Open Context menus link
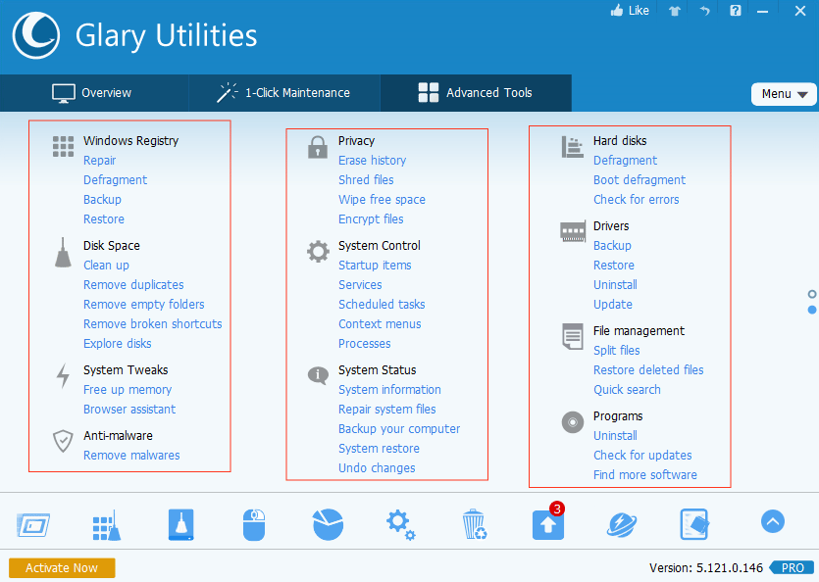The image size is (819, 582). (380, 323)
